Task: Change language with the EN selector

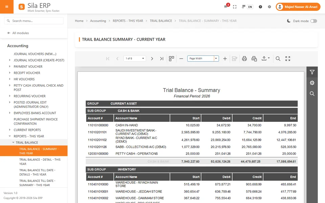Action: point(250,7)
